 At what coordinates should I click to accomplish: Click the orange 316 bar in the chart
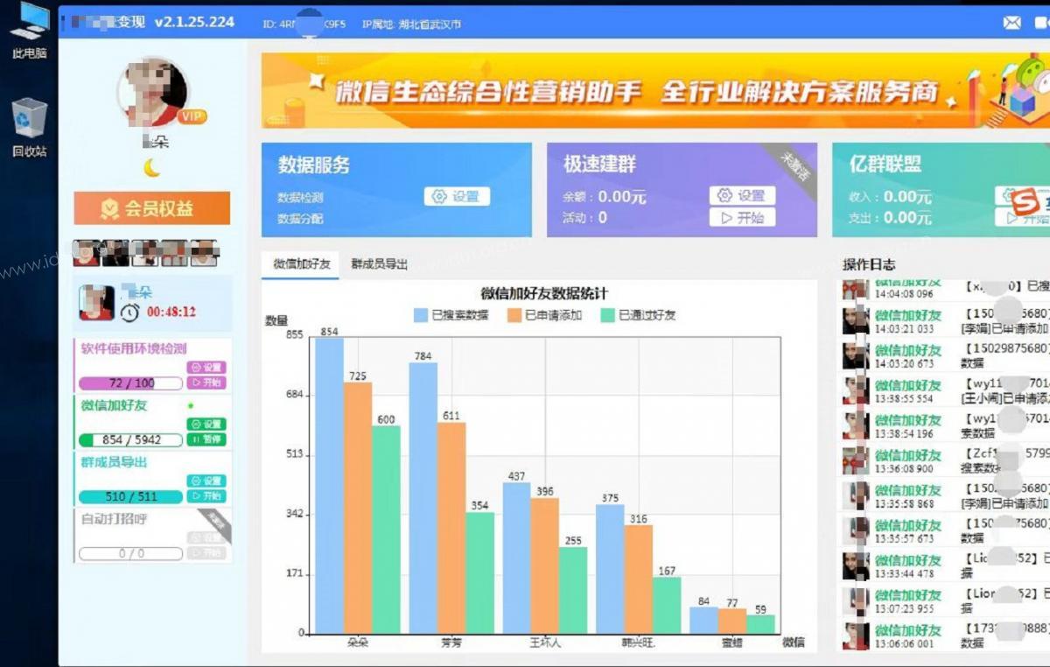click(639, 579)
